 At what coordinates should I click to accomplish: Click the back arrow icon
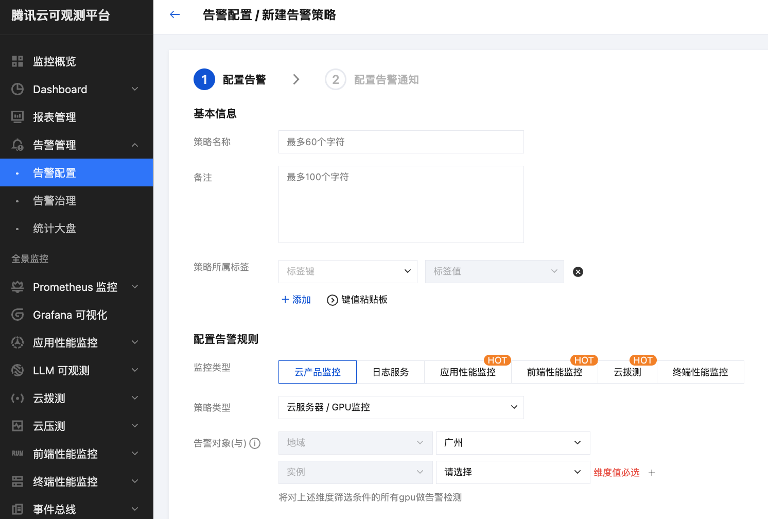tap(175, 14)
